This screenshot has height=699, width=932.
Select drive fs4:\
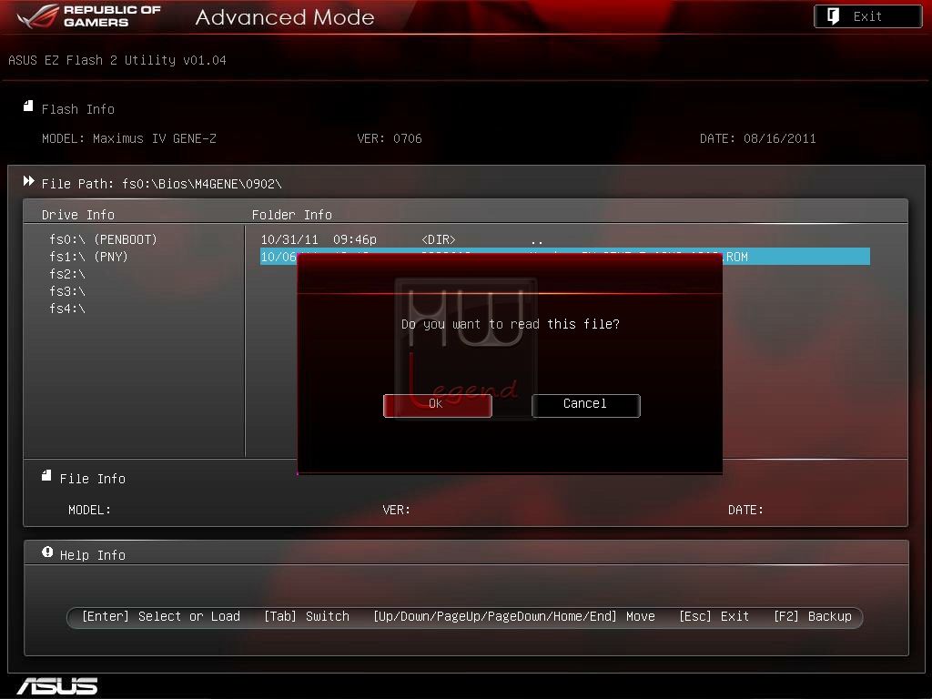[x=67, y=309]
